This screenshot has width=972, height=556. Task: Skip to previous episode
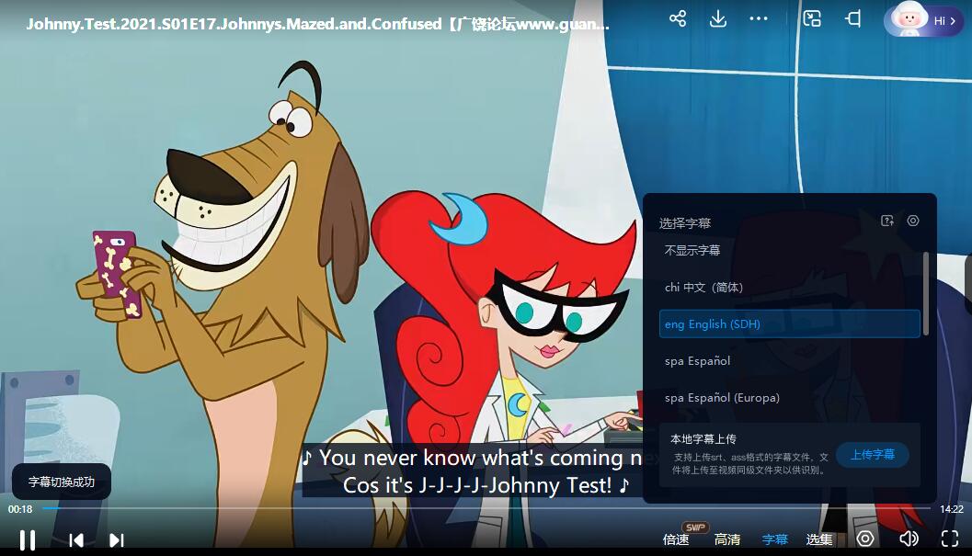(76, 540)
